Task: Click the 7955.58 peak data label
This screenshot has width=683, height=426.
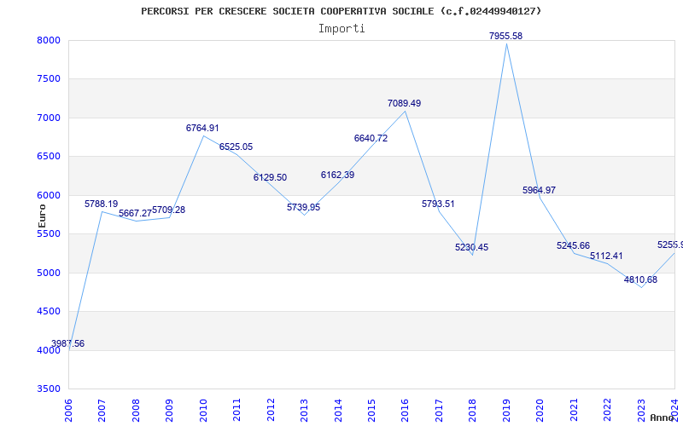Action: (x=505, y=36)
